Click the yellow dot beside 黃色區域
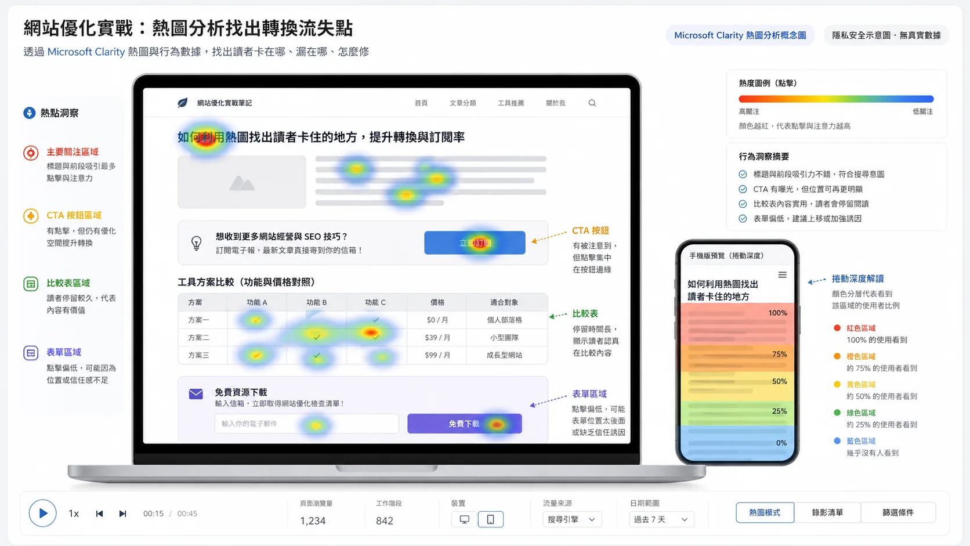 click(837, 384)
